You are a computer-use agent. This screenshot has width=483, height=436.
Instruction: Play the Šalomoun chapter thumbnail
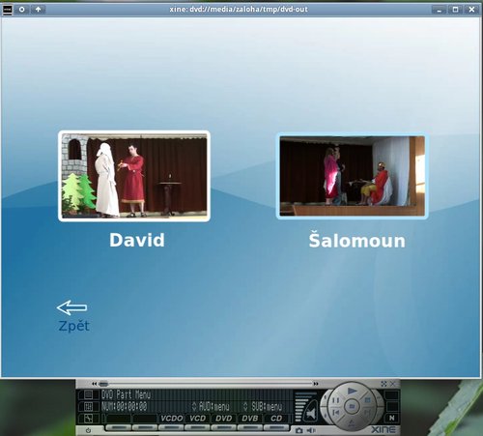click(353, 176)
